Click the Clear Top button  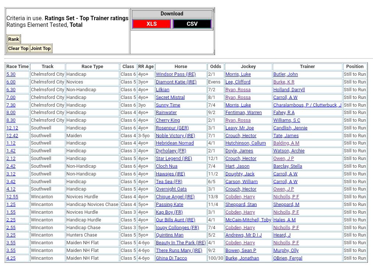coord(18,49)
